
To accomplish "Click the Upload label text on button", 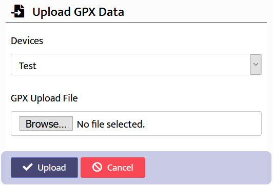I will coord(52,168).
